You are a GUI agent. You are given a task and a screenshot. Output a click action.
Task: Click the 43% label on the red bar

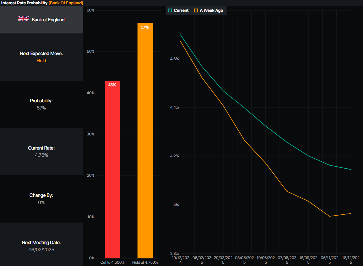click(x=112, y=85)
